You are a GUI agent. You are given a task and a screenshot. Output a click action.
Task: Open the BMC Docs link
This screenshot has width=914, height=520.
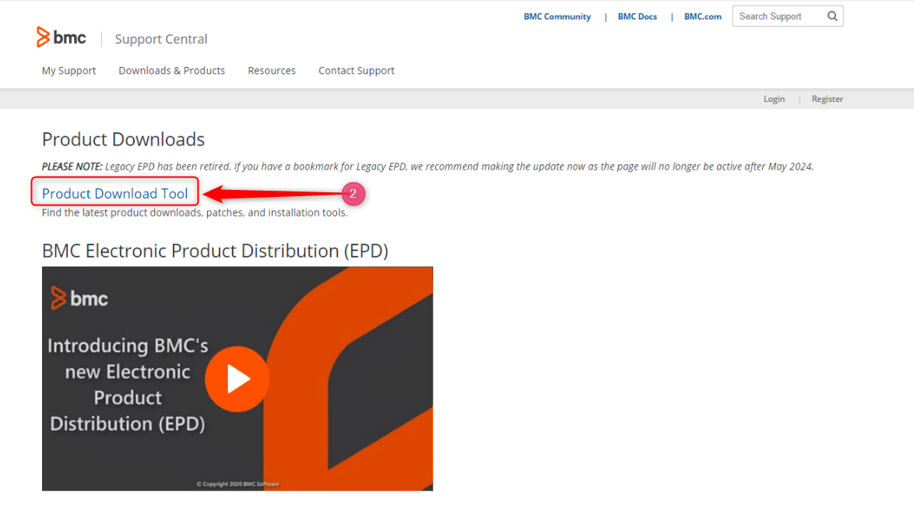637,16
